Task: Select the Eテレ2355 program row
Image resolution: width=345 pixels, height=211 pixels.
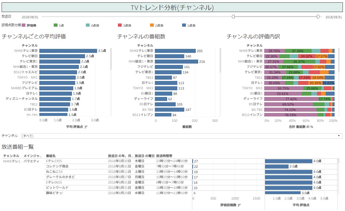Action: point(54,161)
